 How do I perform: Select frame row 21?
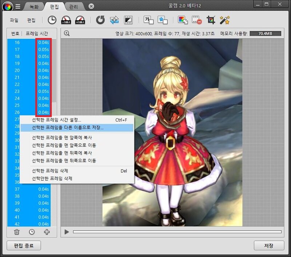coord(29,77)
